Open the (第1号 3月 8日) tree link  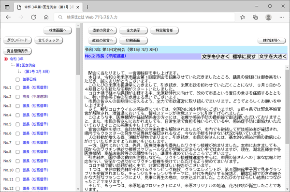pos(37,72)
